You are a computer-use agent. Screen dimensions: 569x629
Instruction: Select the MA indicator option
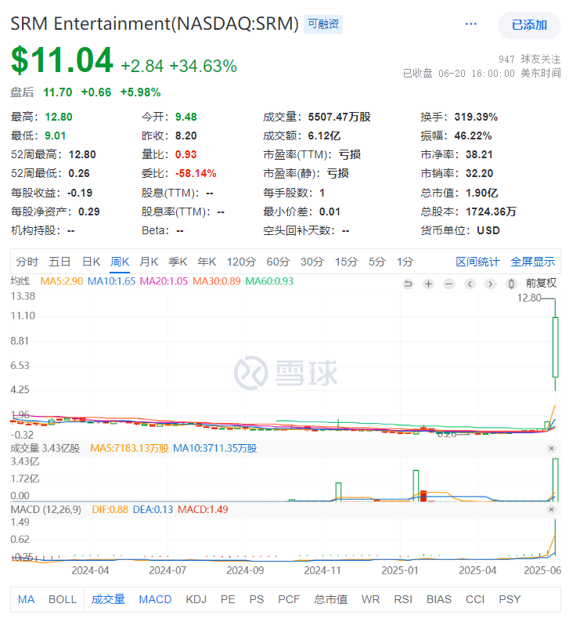coord(26,599)
